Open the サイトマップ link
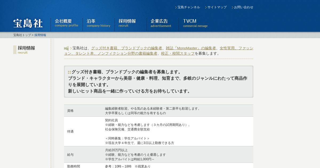The height and width of the screenshot is (168, 320). pyautogui.click(x=217, y=7)
